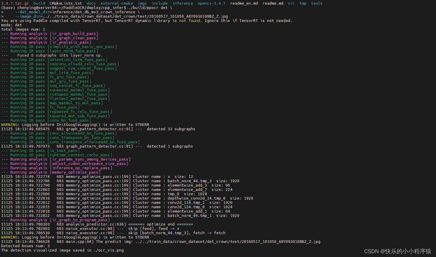Screen dimensions: 436x257
Task: Click 'Fused 0 subgraphs into layer_norm op' line
Action: pos(52,55)
